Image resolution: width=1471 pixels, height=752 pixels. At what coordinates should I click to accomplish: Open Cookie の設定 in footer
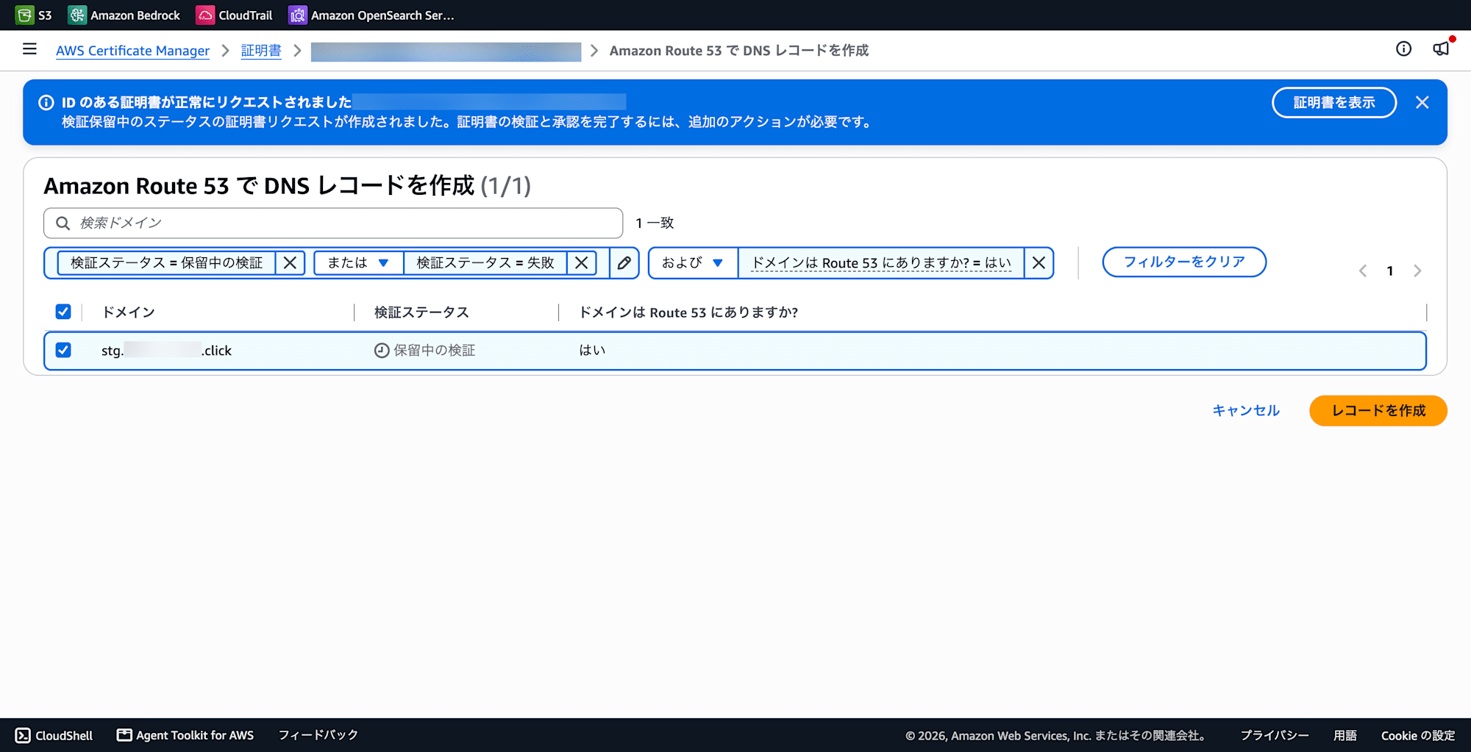(x=1418, y=735)
